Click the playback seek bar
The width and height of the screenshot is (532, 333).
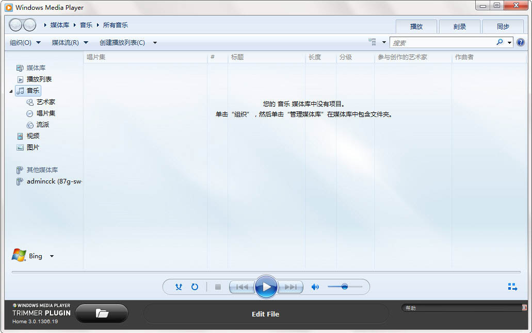coord(266,272)
